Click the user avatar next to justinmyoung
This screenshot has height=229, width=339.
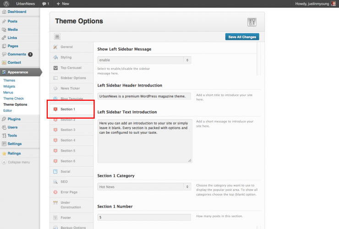click(334, 4)
